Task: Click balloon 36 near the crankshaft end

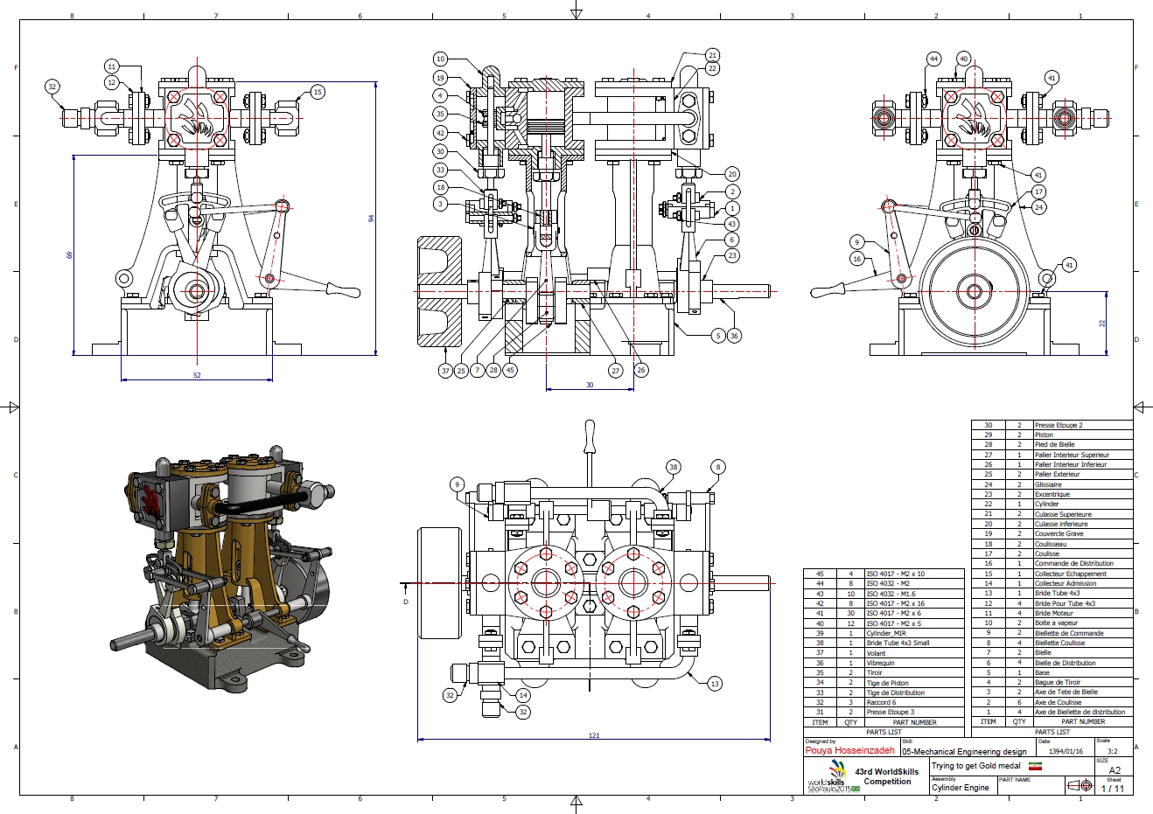Action: point(734,336)
